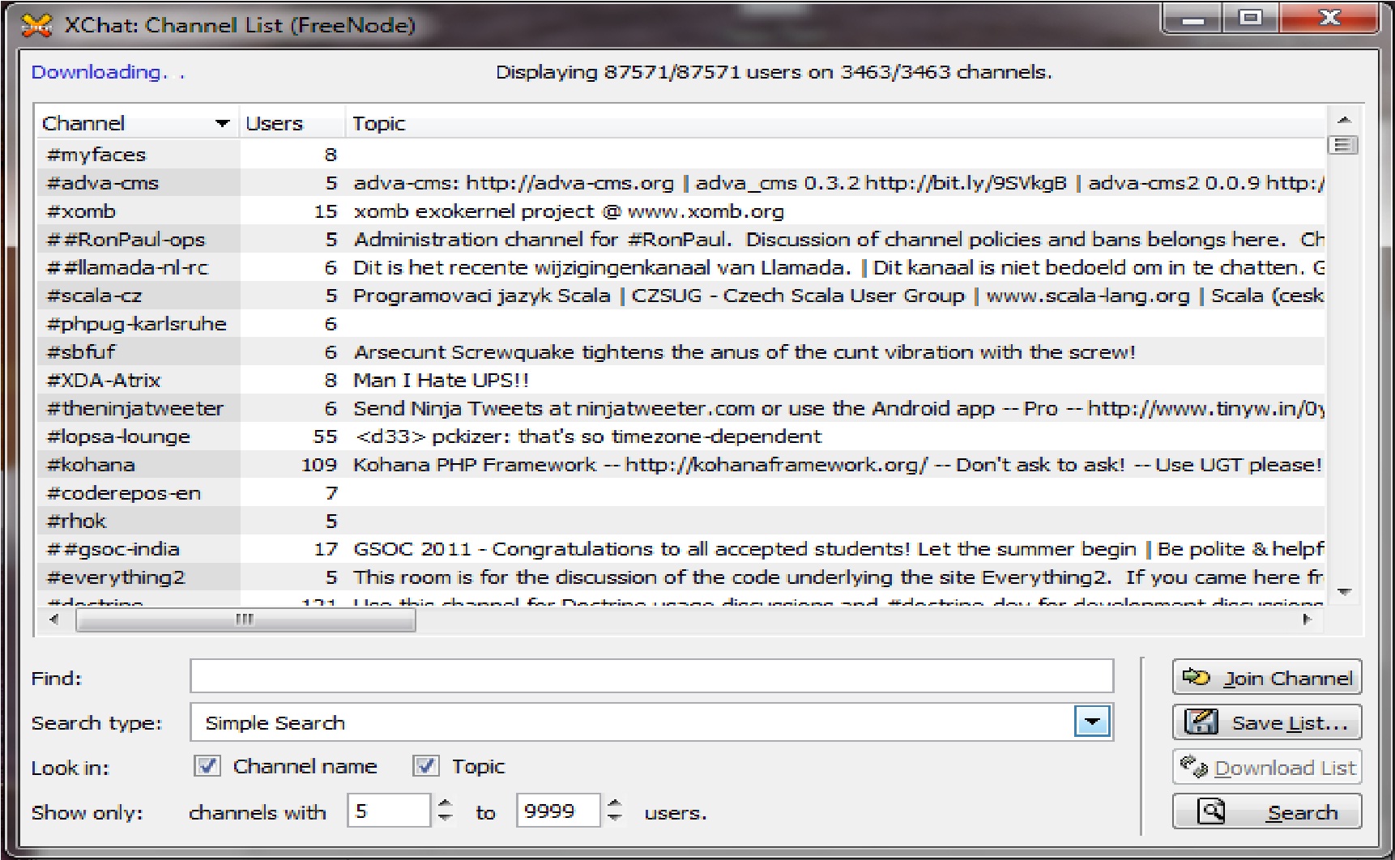Viewport: 1395px width, 860px height.
Task: Click the Save List... button
Action: [1267, 722]
